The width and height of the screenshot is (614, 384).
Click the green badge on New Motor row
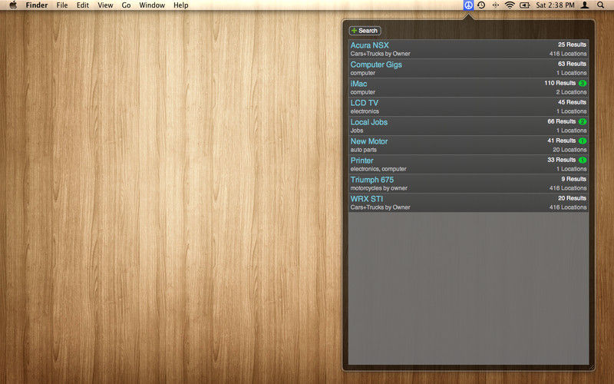click(x=583, y=141)
